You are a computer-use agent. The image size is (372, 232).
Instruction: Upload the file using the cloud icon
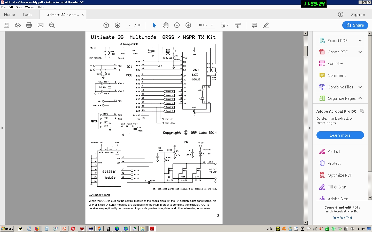[18, 25]
